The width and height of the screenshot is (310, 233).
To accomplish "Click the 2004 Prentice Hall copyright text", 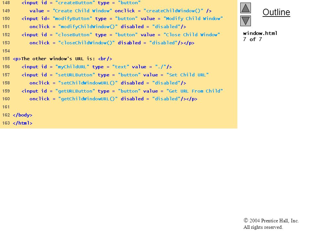I will click(x=271, y=221).
